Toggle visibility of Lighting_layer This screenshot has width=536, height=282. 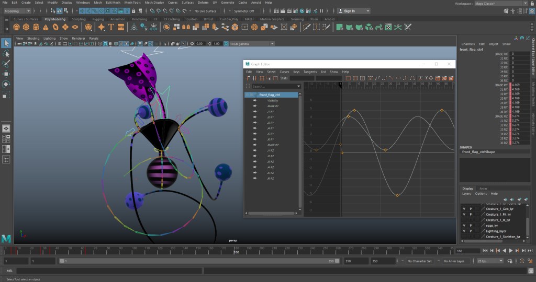(463, 231)
